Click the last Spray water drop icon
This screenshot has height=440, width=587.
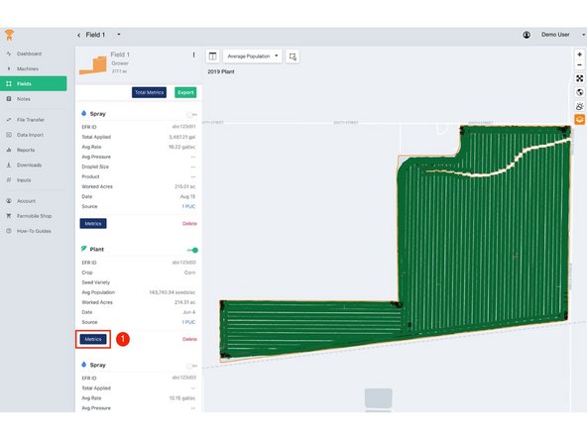[84, 365]
